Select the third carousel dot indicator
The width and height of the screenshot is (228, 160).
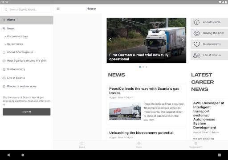tap(147, 67)
